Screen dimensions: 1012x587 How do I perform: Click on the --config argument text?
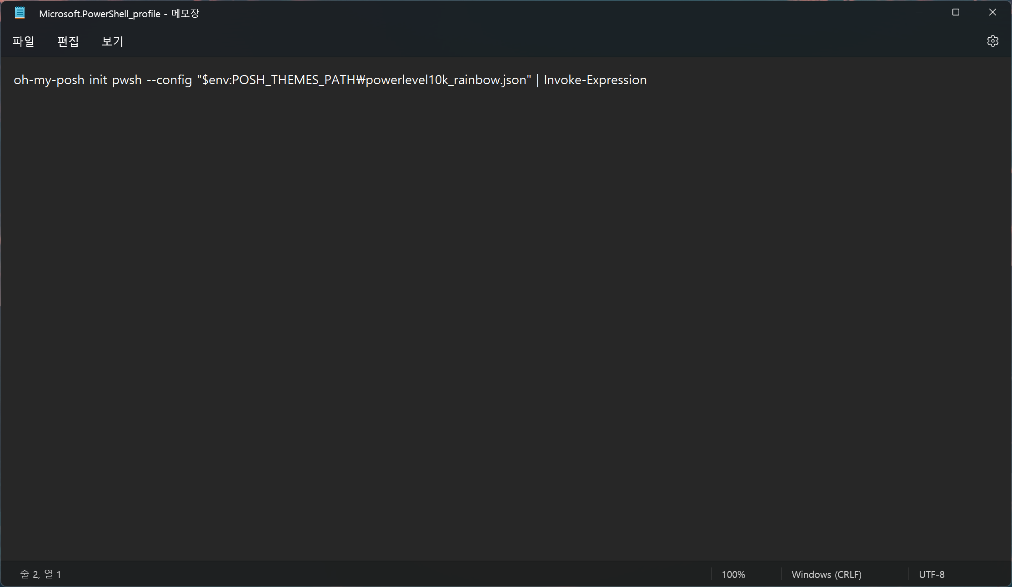(x=169, y=80)
